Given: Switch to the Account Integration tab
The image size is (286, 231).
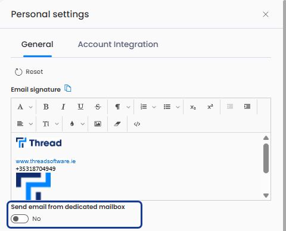Looking at the screenshot, I should click(118, 44).
